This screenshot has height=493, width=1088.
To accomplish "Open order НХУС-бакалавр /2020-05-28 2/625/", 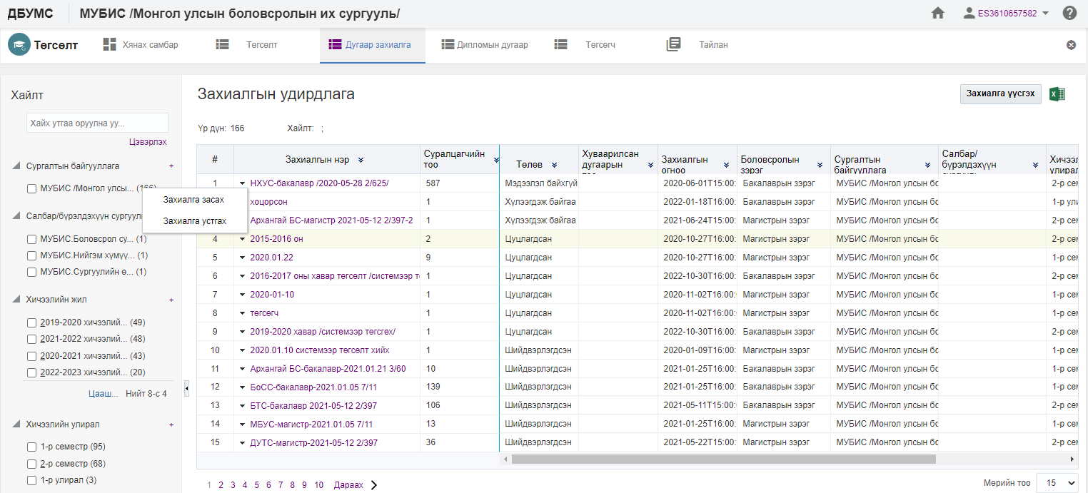I will [x=319, y=183].
